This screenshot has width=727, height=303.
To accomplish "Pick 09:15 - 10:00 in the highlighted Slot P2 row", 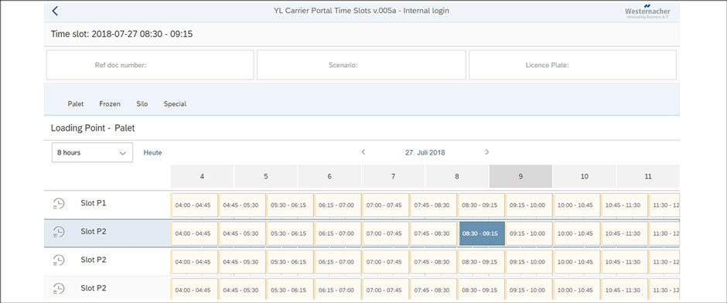I will pyautogui.click(x=529, y=233).
